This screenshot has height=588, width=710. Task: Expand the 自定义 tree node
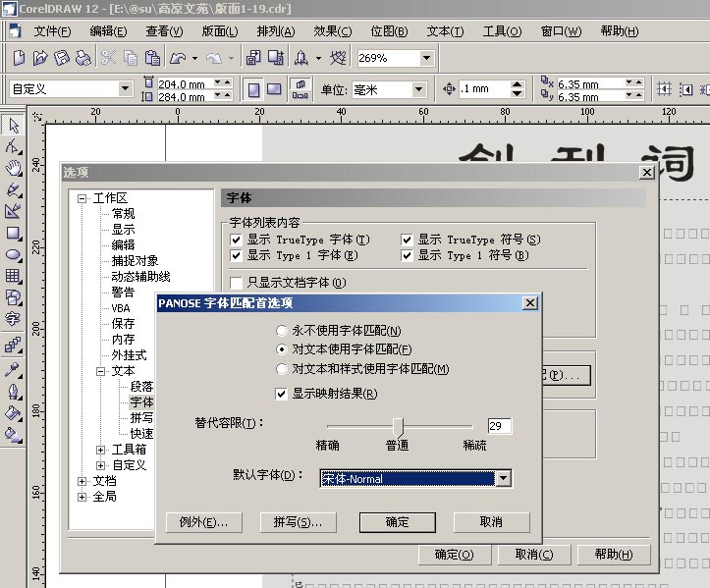coord(100,465)
